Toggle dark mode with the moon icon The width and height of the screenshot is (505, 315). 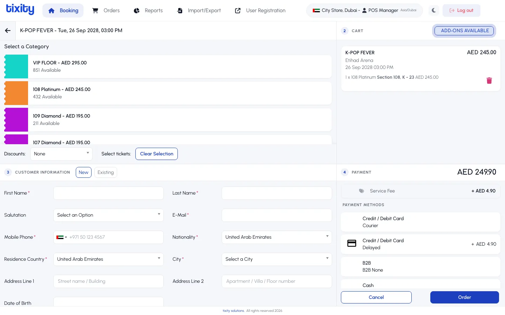434,10
